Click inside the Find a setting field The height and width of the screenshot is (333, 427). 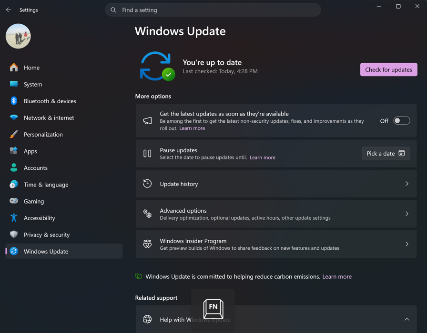pyautogui.click(x=213, y=10)
